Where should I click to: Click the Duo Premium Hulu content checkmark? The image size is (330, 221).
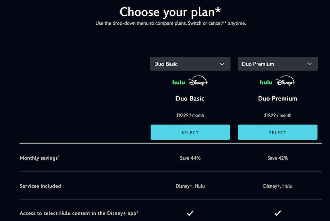[x=278, y=213]
